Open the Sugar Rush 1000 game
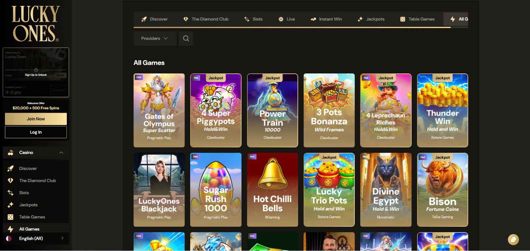530x251 pixels. click(216, 190)
